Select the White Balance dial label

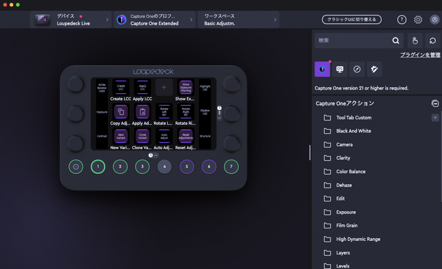102,88
